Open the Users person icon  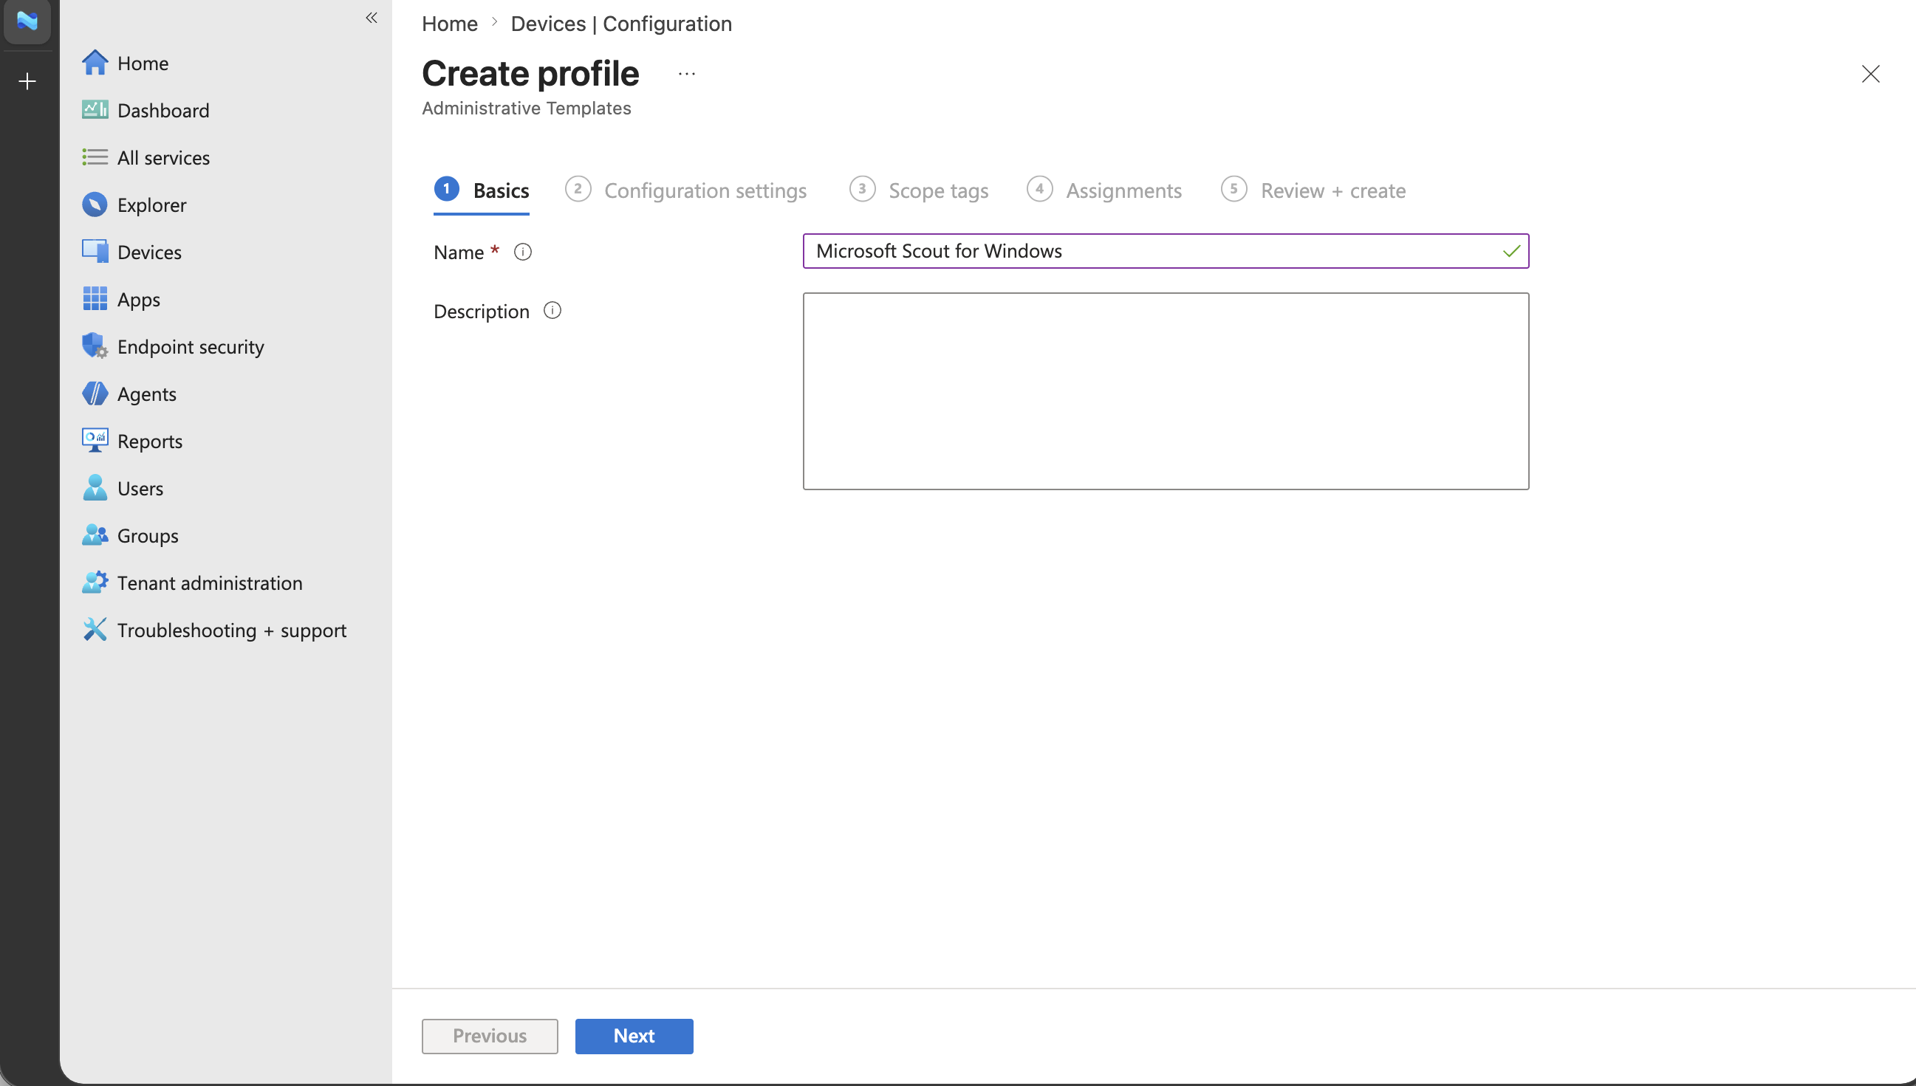click(95, 488)
